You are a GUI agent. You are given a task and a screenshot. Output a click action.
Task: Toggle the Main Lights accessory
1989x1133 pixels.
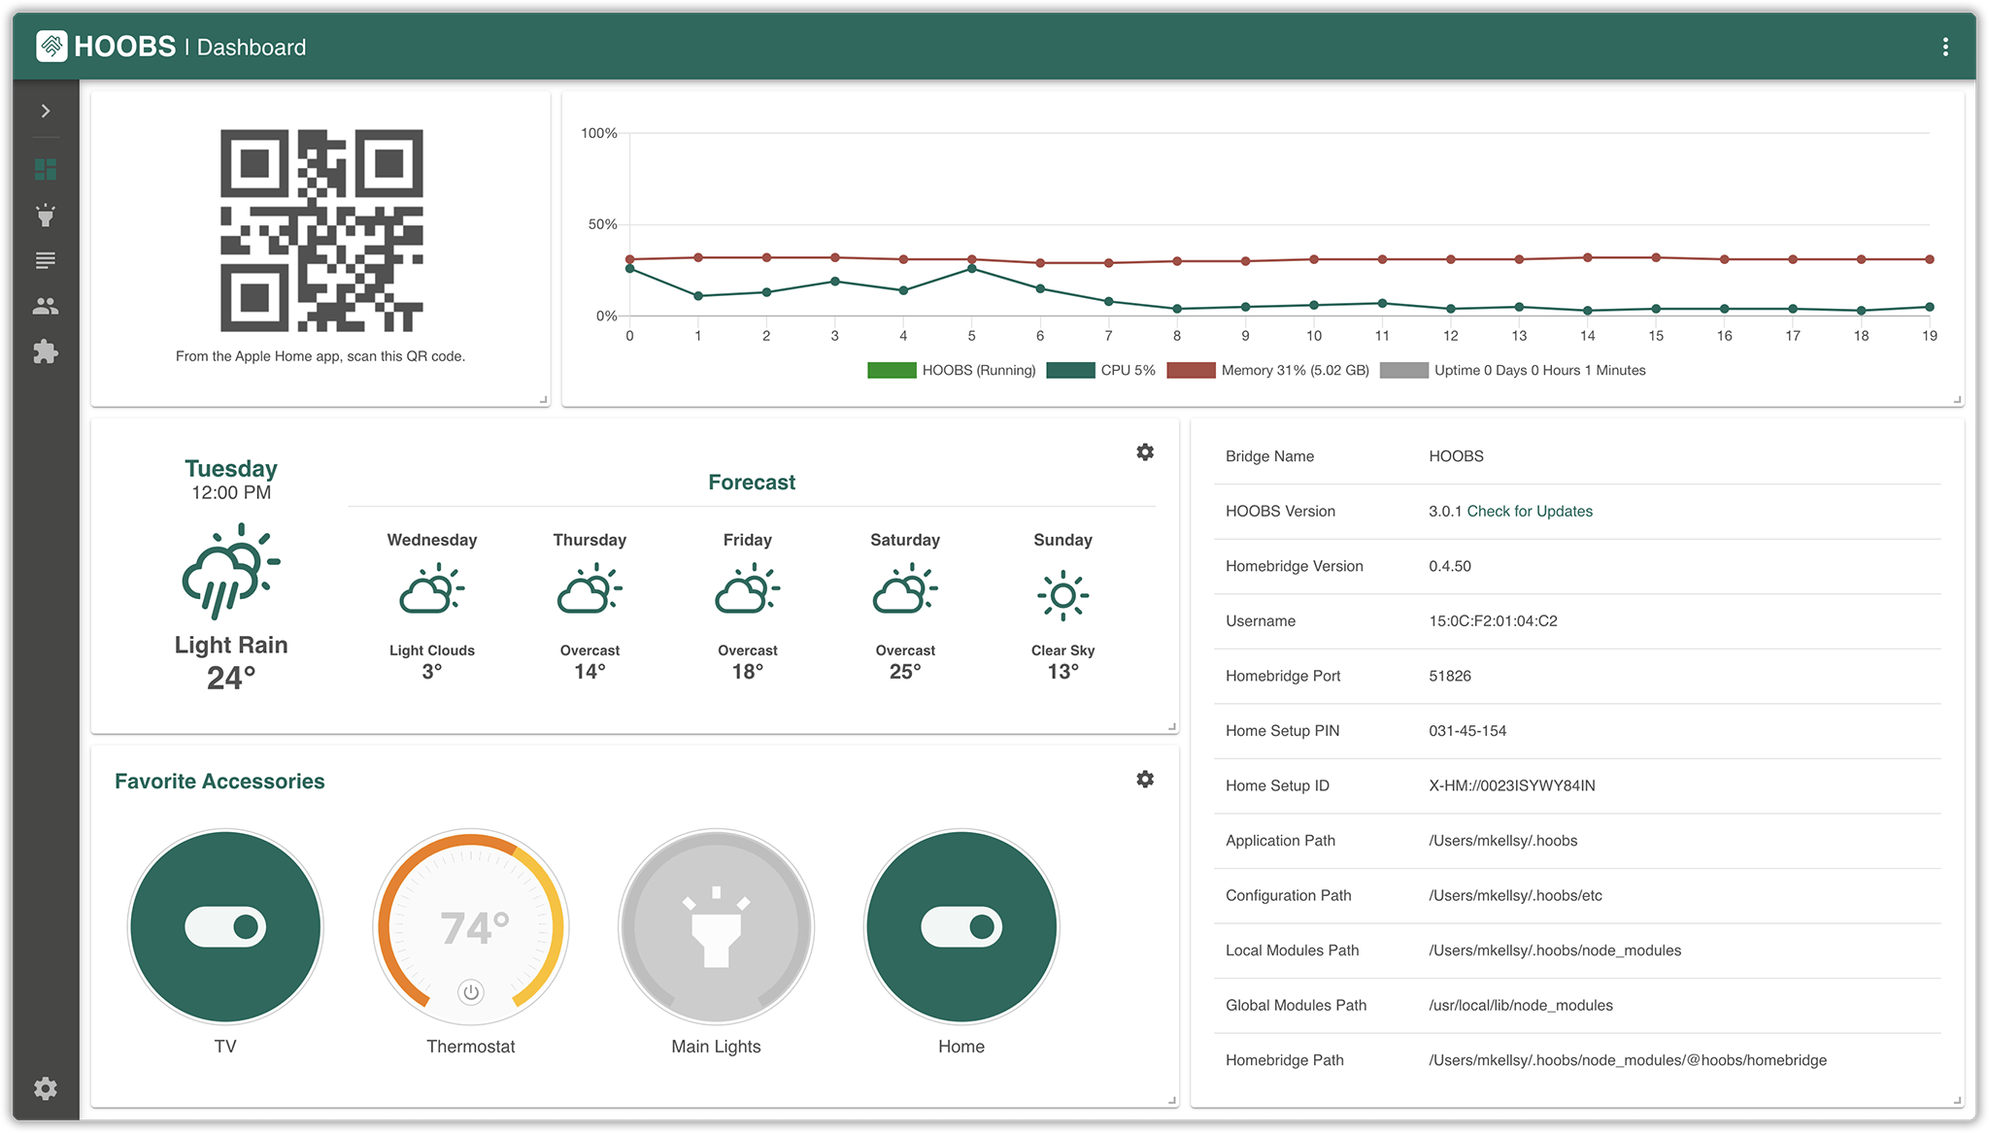tap(716, 927)
